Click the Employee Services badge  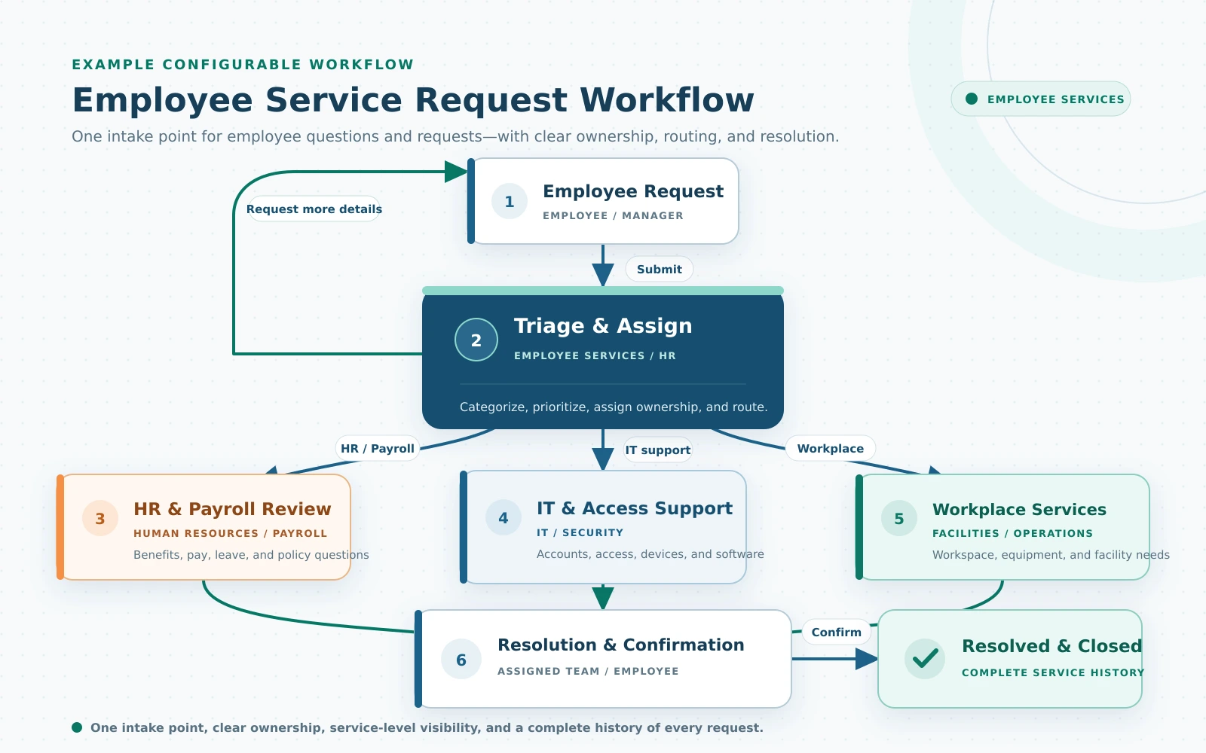click(1041, 99)
